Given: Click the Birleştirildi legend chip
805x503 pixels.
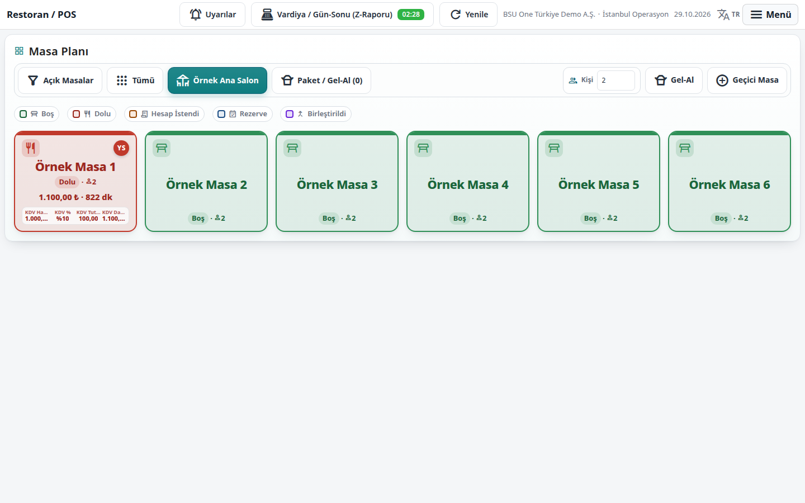Looking at the screenshot, I should click(x=316, y=114).
